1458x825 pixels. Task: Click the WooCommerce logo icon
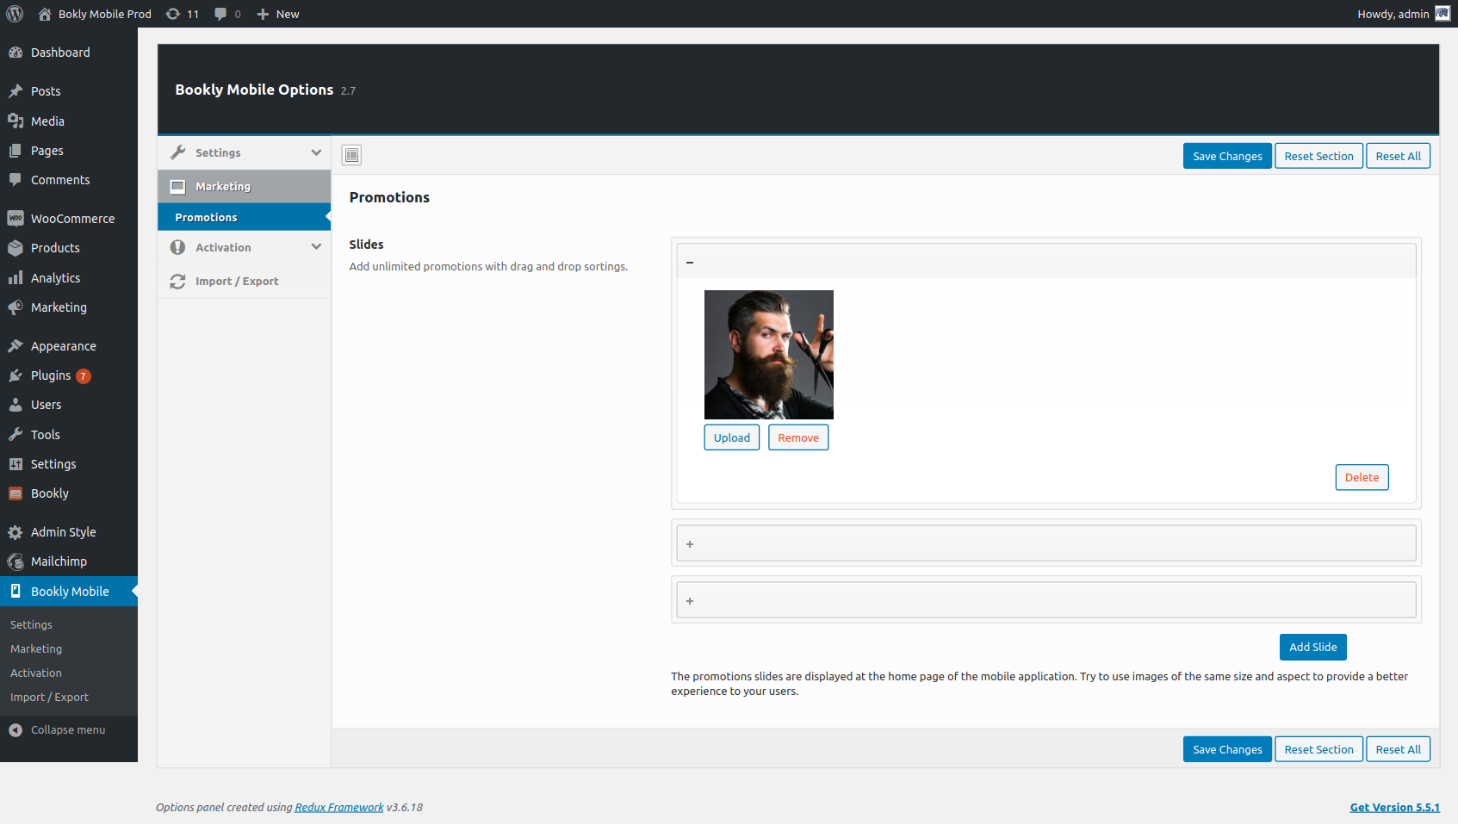point(16,219)
